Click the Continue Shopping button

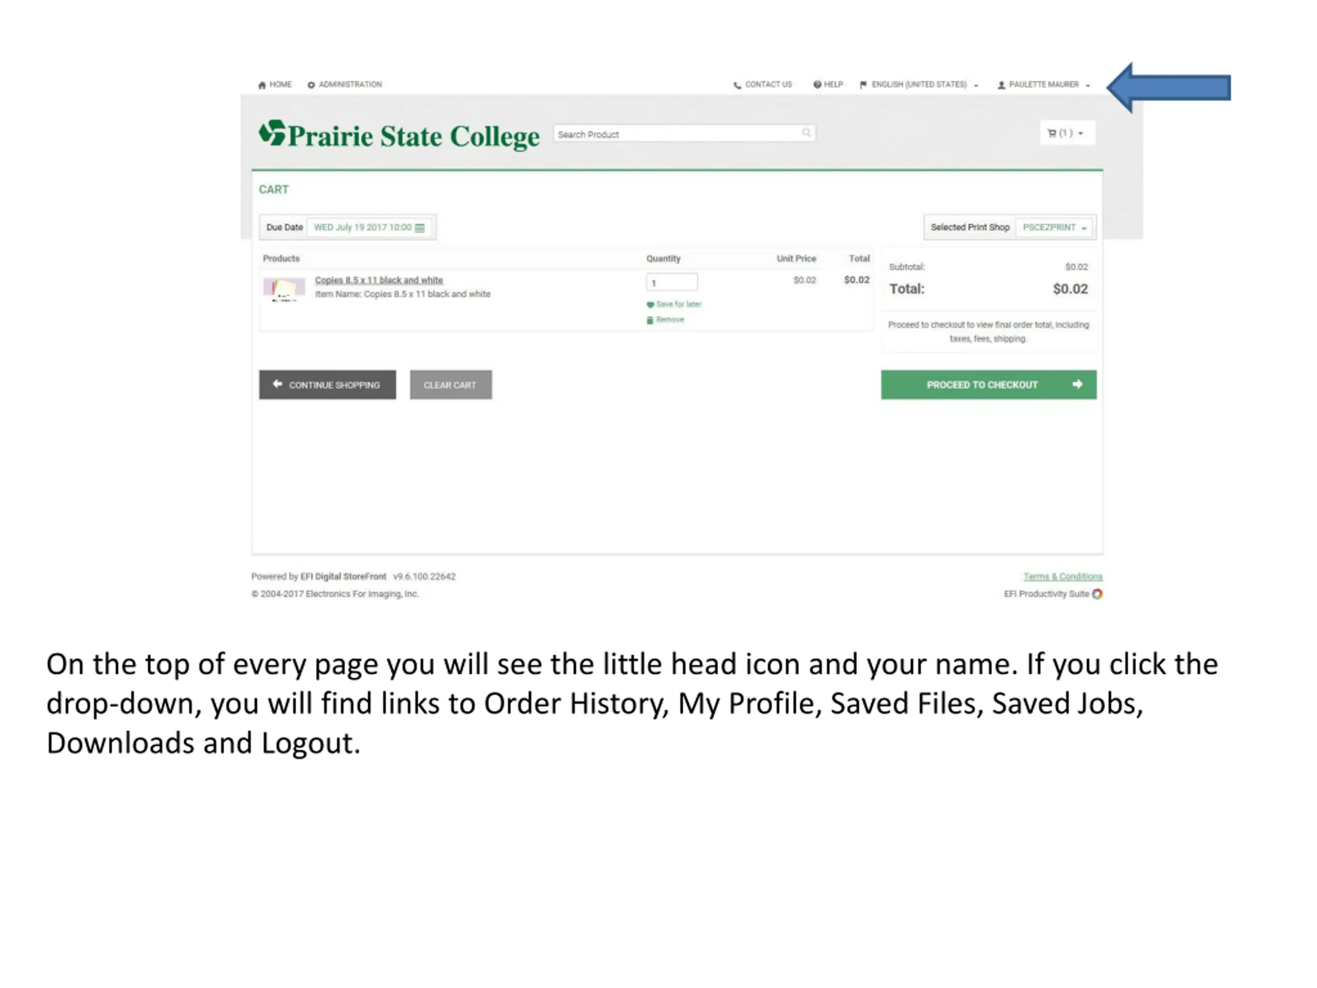(x=328, y=385)
